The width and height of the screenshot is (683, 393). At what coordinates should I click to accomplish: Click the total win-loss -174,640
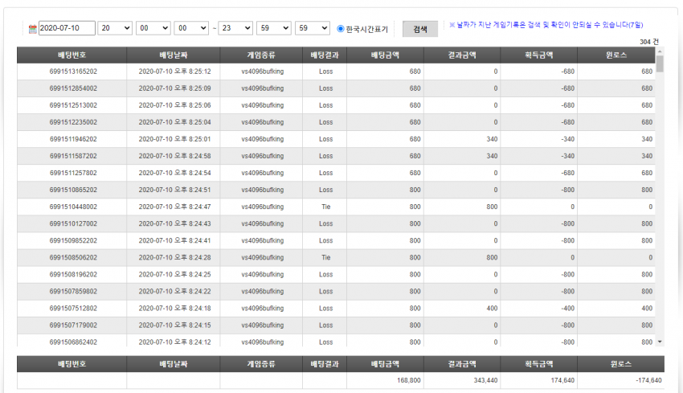[648, 380]
